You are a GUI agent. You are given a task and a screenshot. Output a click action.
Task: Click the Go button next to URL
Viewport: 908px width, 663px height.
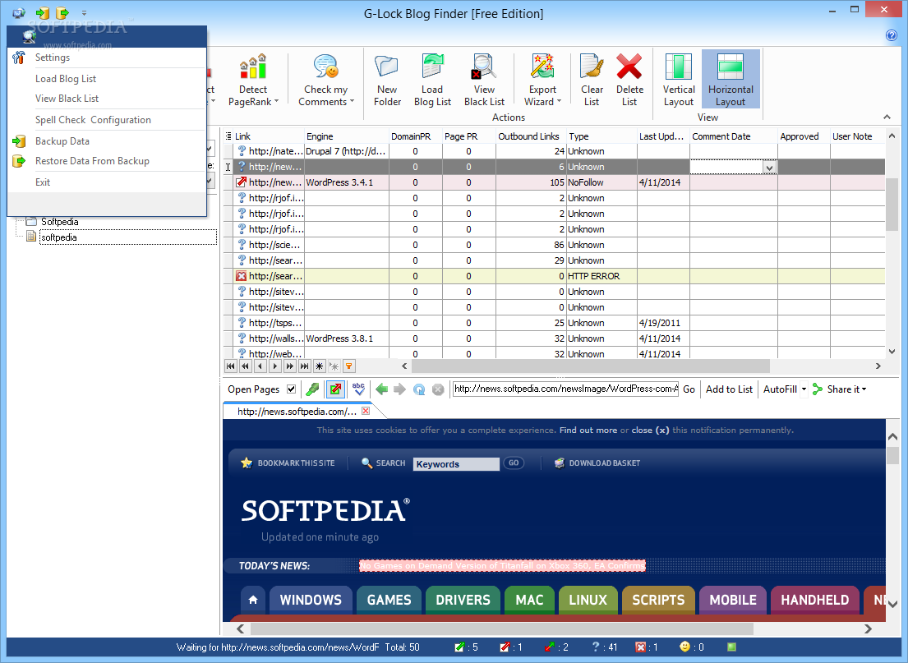pos(689,389)
